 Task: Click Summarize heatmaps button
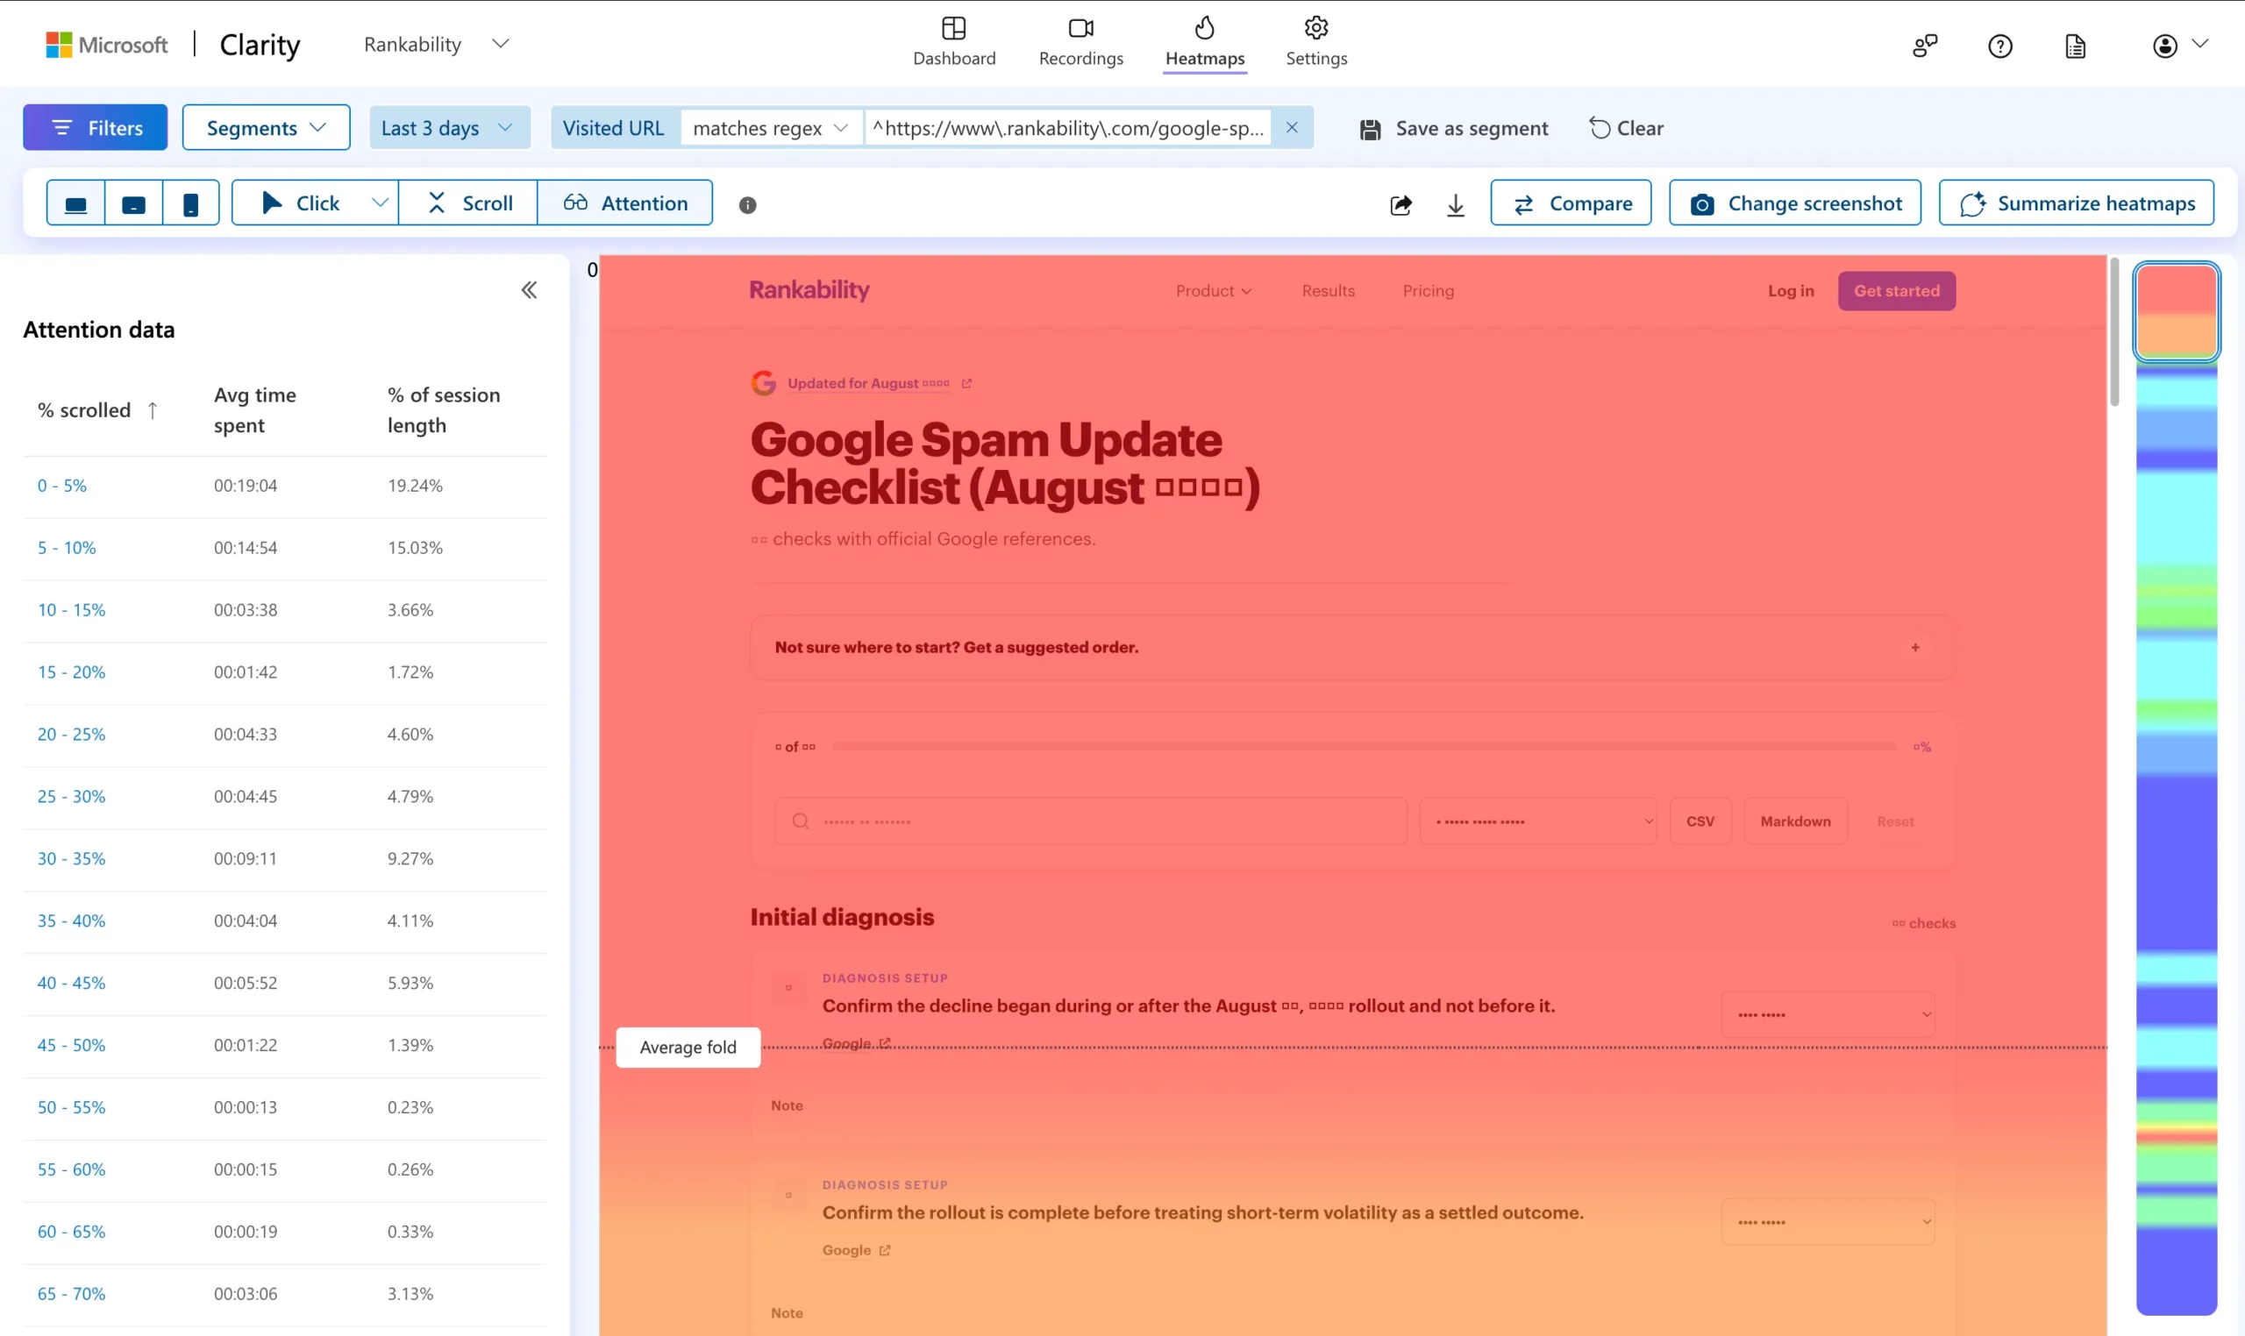pos(2076,203)
